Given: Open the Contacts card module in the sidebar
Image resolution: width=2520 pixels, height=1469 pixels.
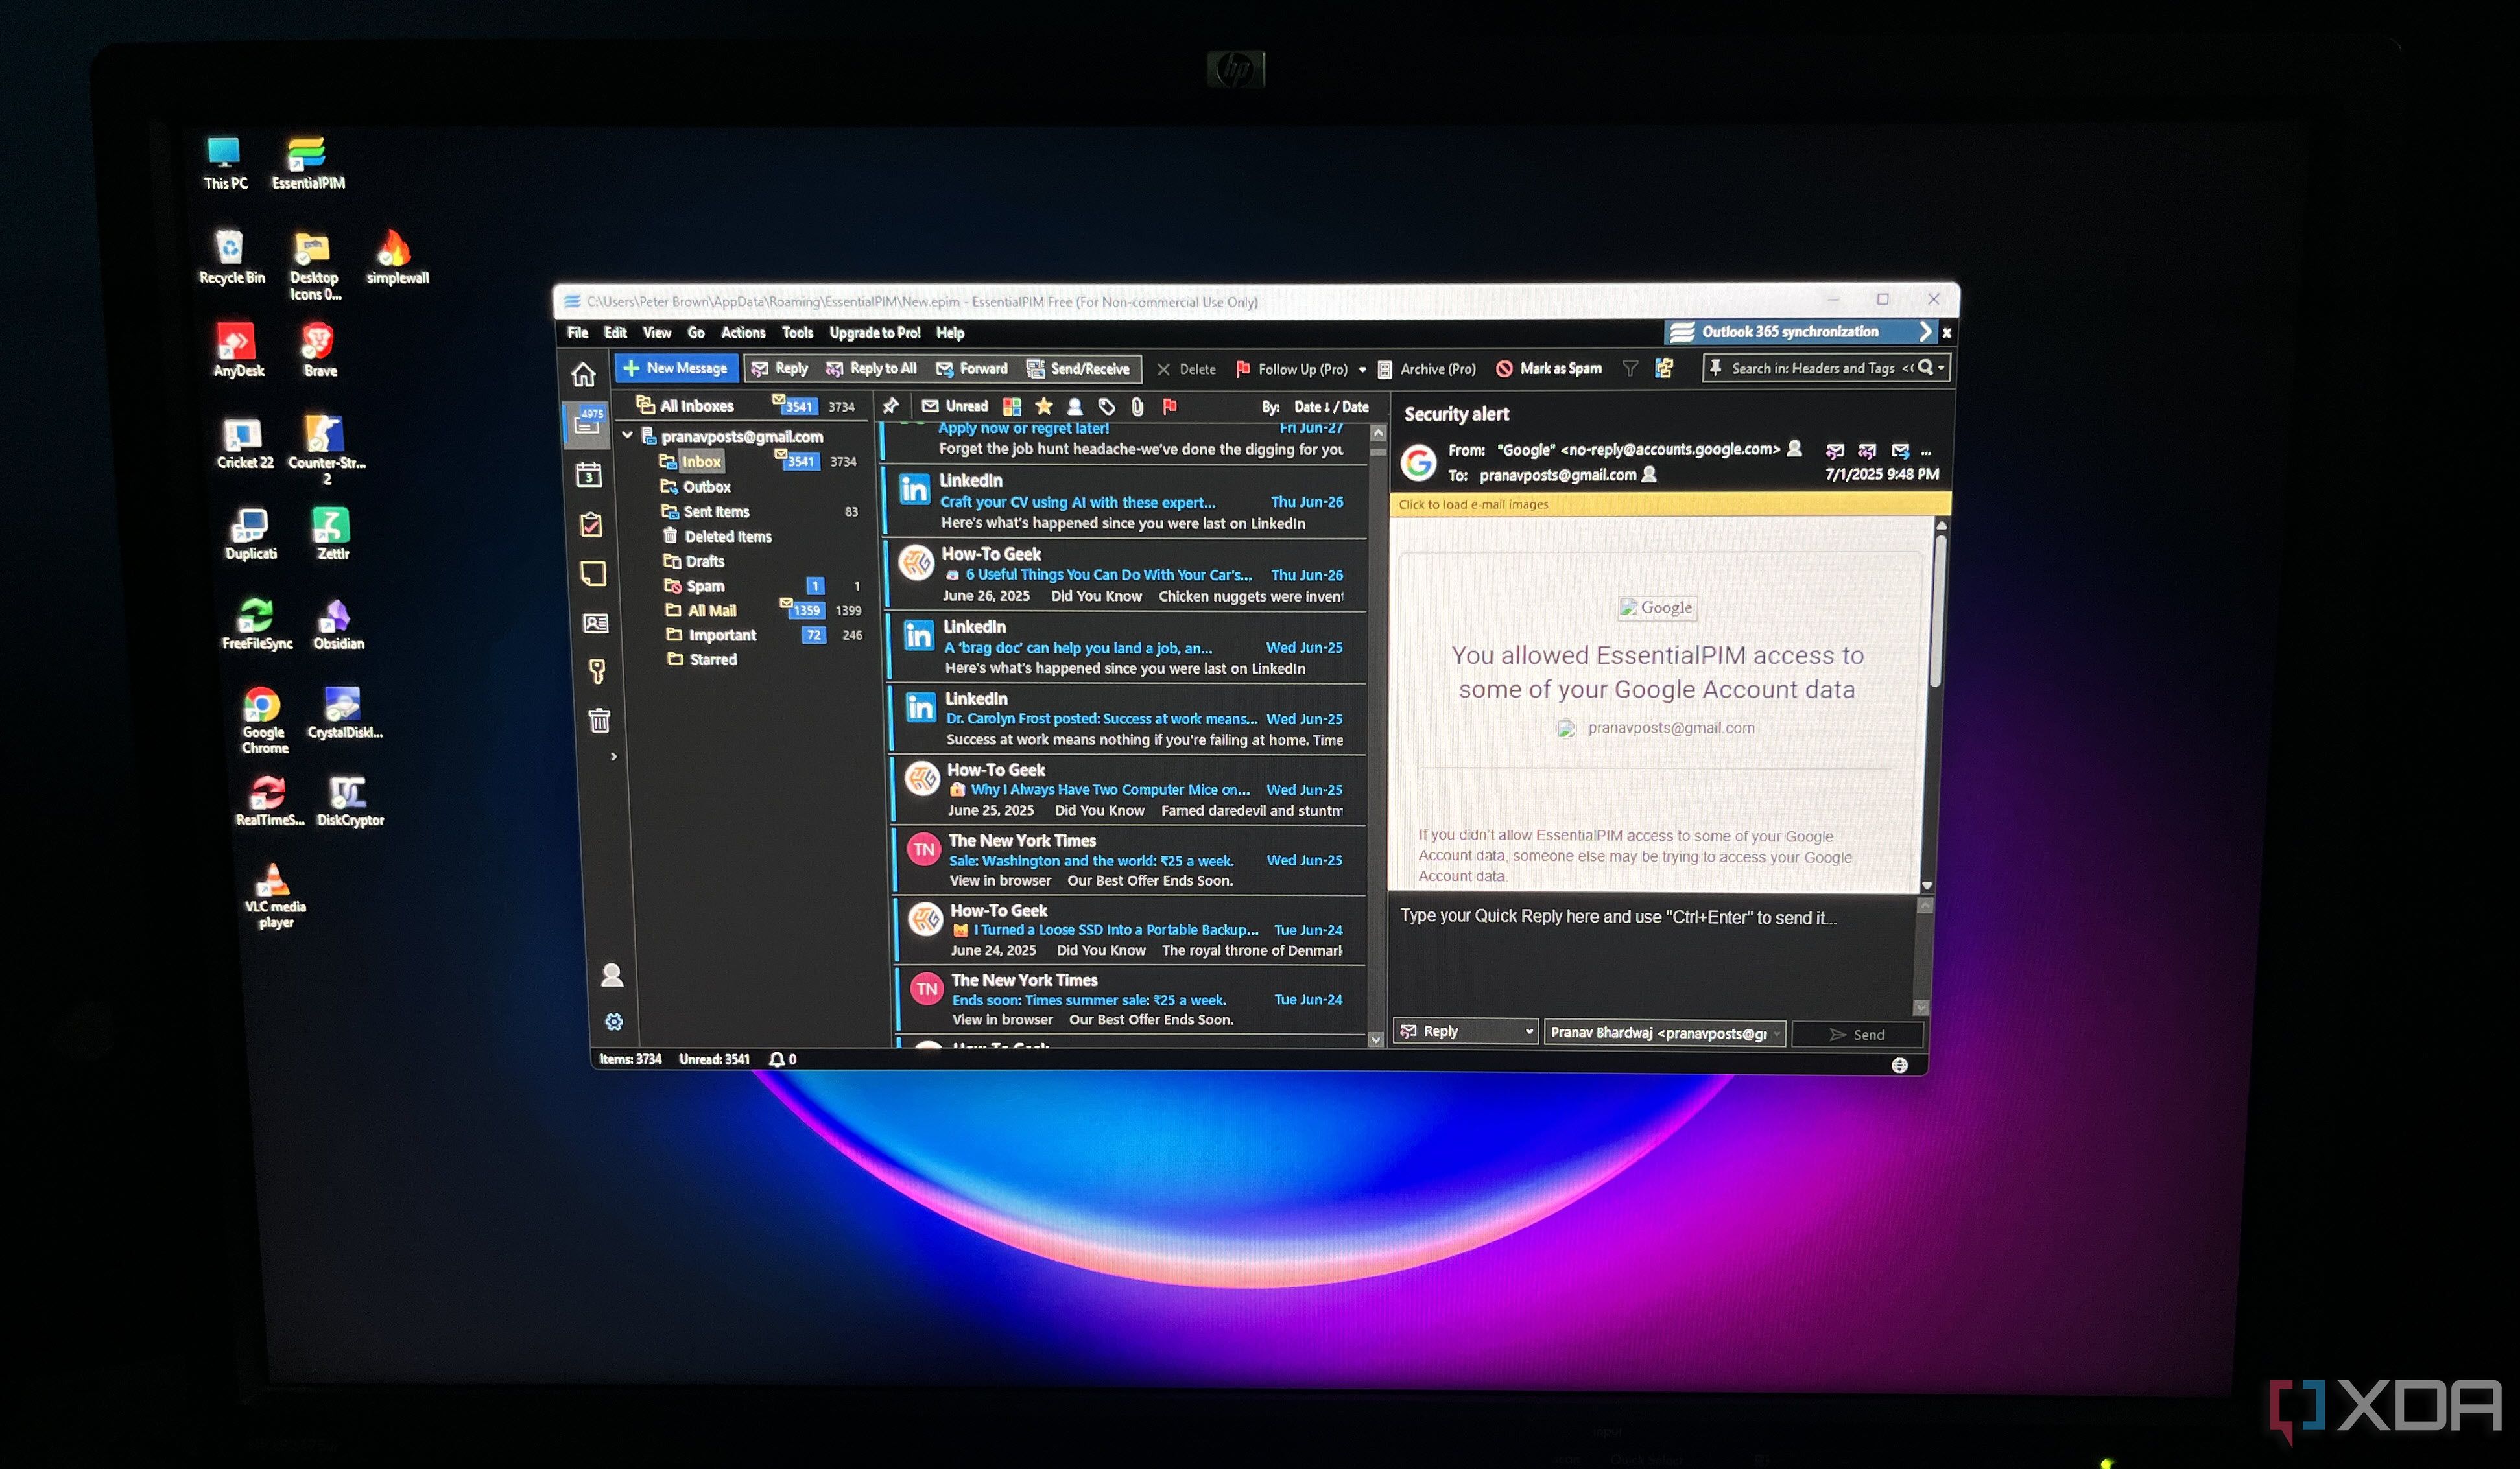Looking at the screenshot, I should [x=595, y=623].
